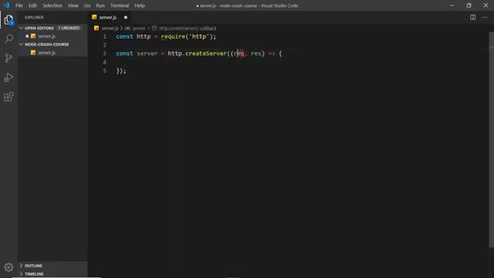Open the Edit menu
The image size is (494, 278).
32,5
